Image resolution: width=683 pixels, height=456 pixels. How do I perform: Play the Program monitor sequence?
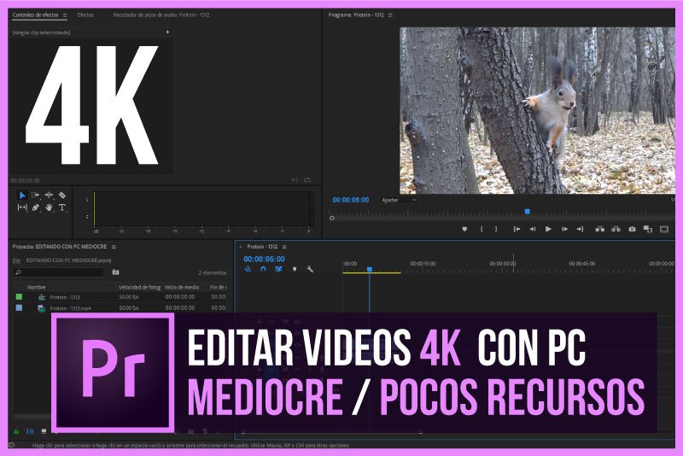pos(548,229)
